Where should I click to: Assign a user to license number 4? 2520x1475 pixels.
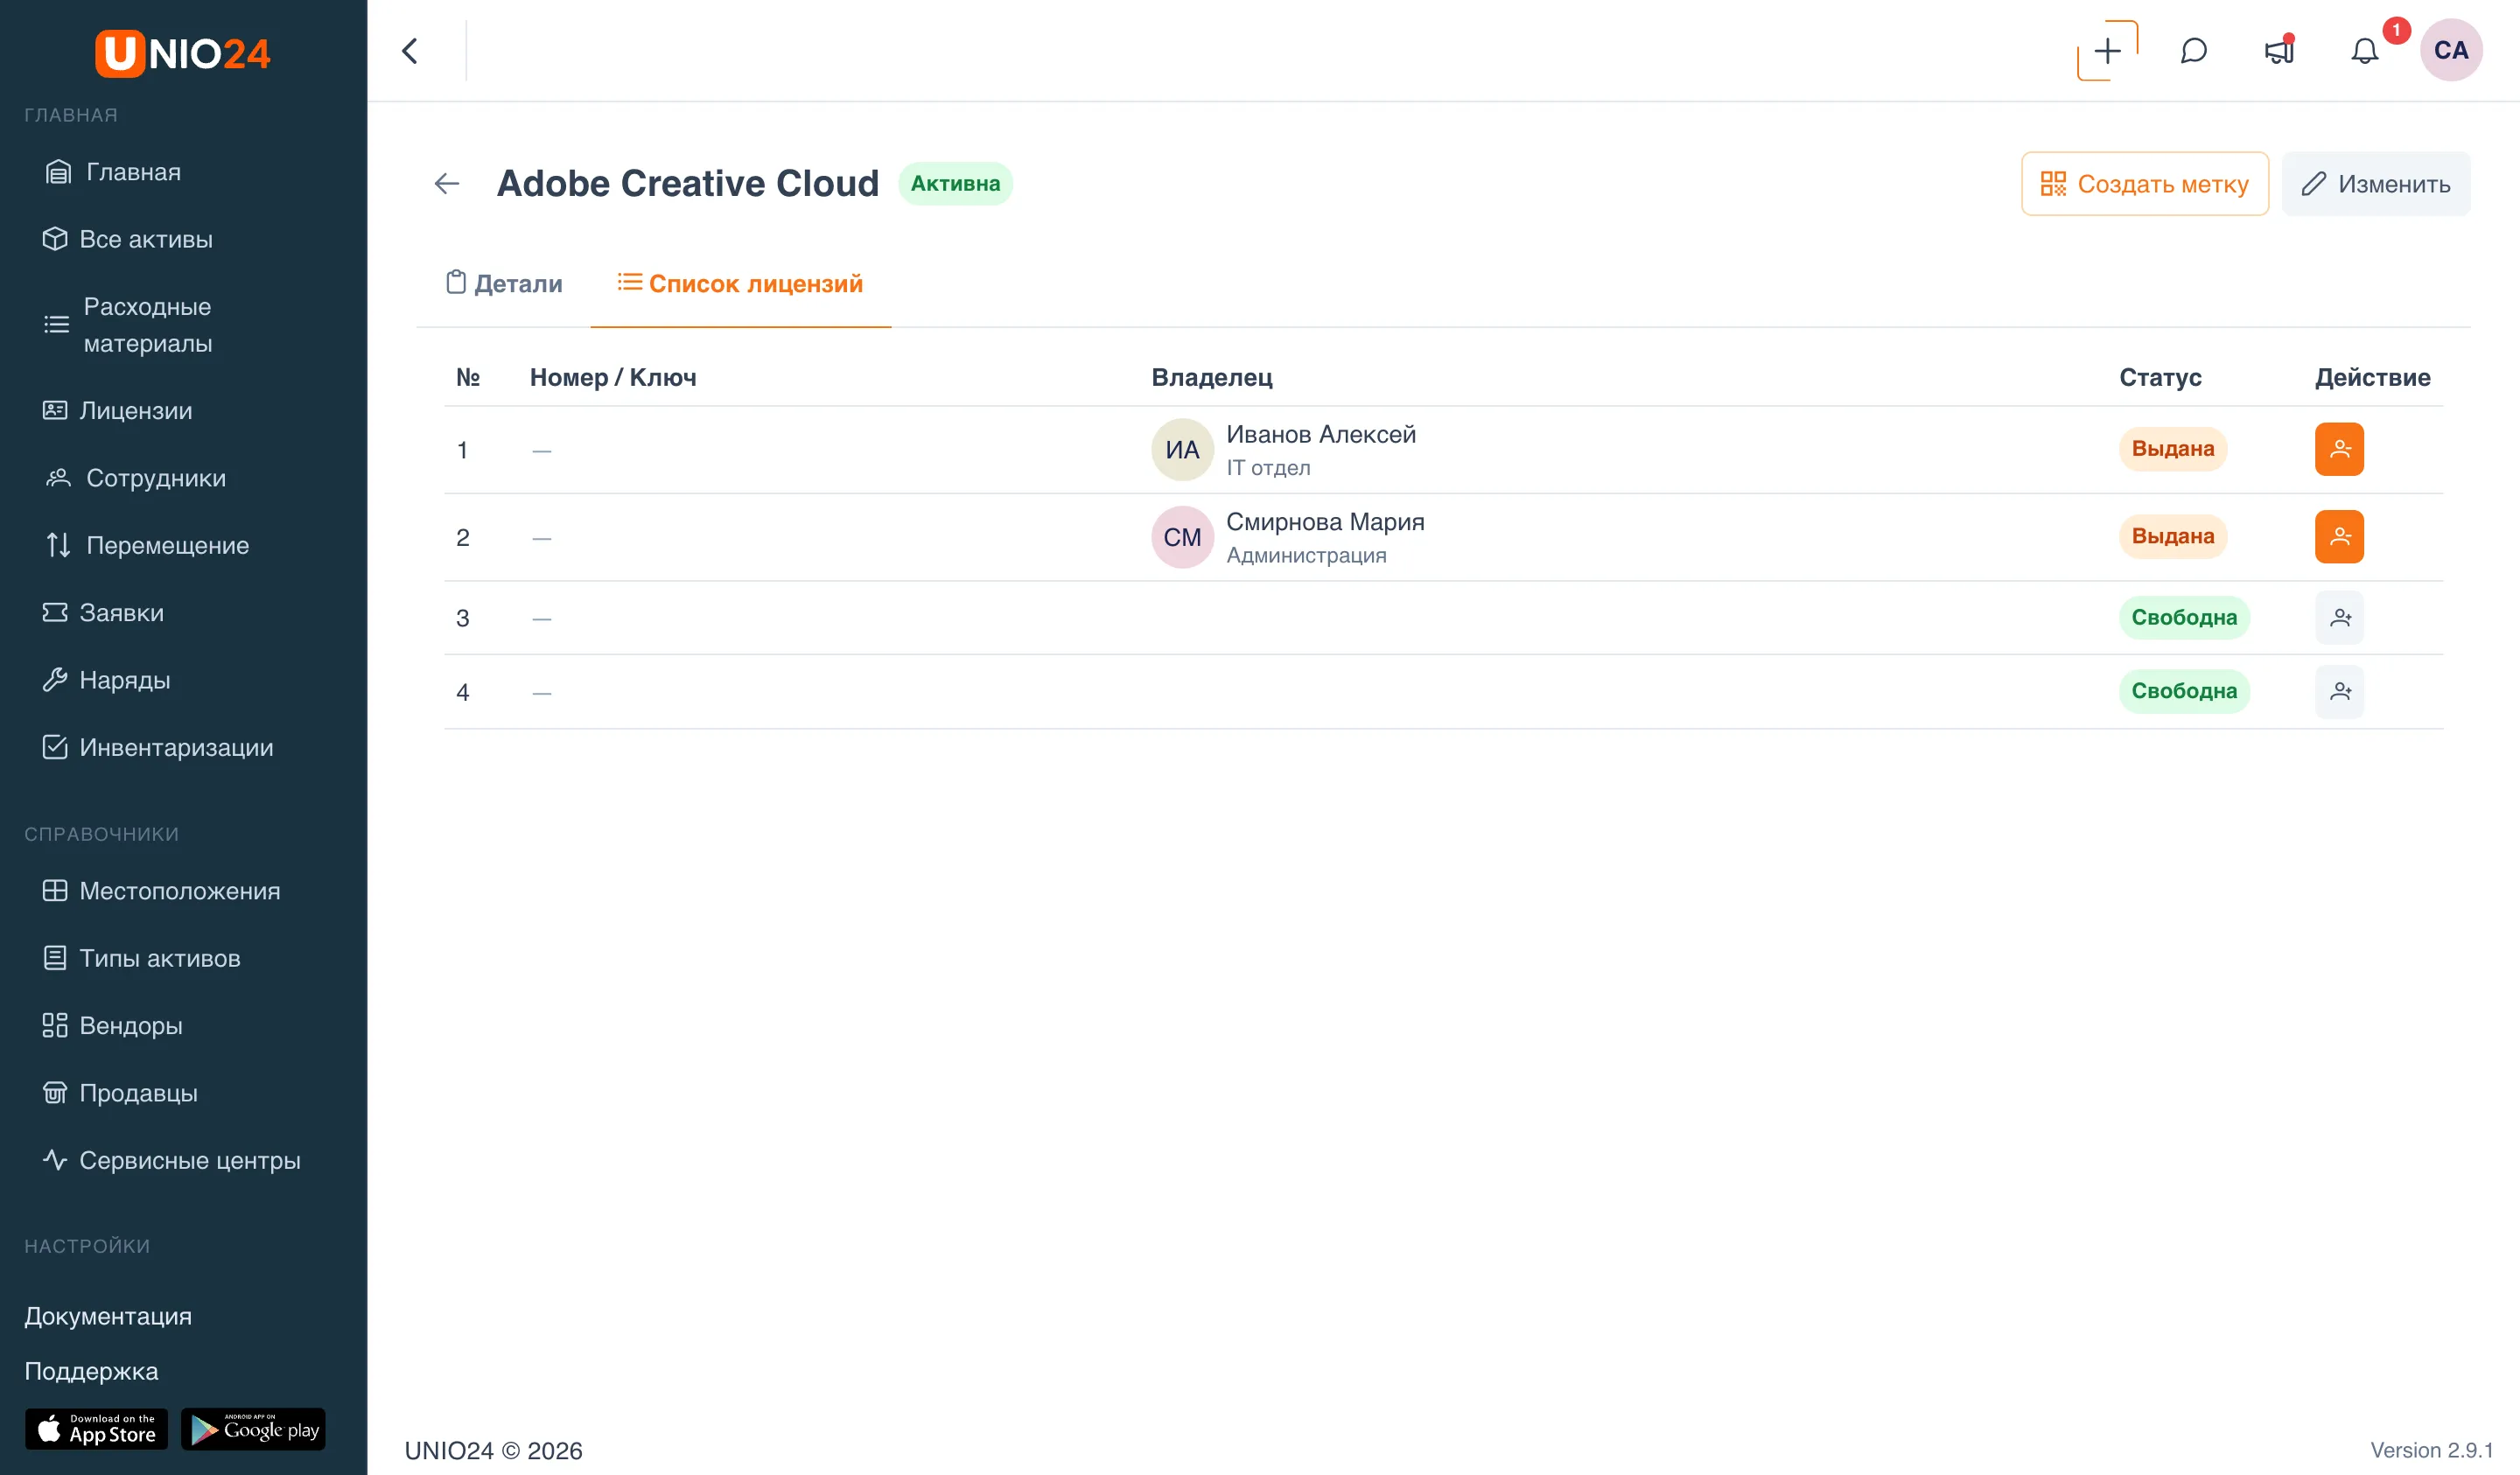coord(2339,691)
